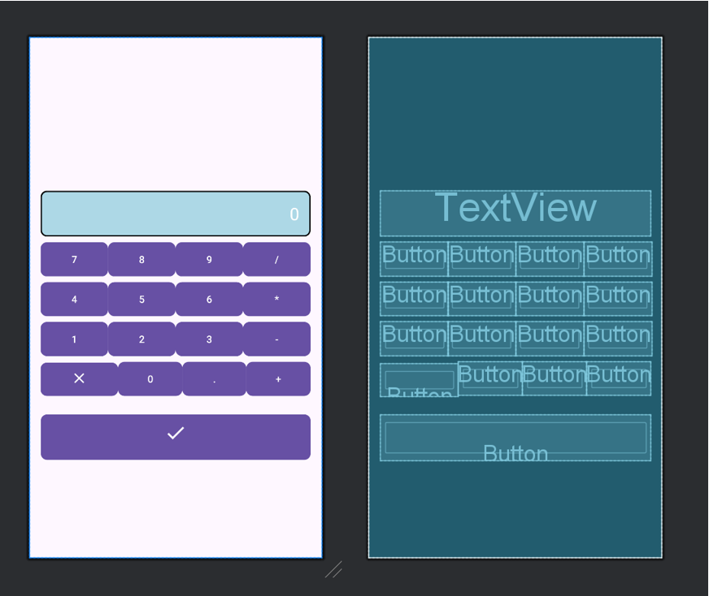Select the light blue calculator display field
The height and width of the screenshot is (596, 709).
coord(176,214)
